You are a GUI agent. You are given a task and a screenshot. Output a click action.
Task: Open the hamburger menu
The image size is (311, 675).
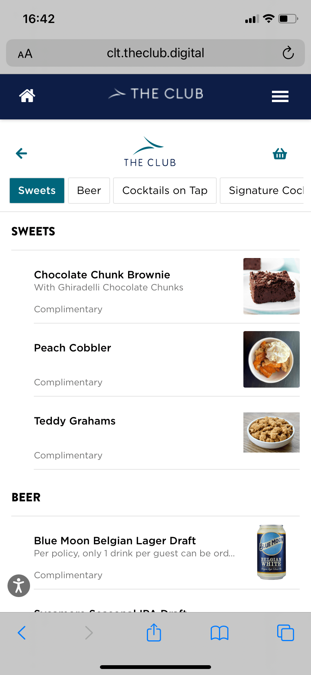point(280,96)
